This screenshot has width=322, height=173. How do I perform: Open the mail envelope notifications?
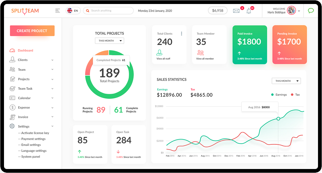[x=236, y=11]
